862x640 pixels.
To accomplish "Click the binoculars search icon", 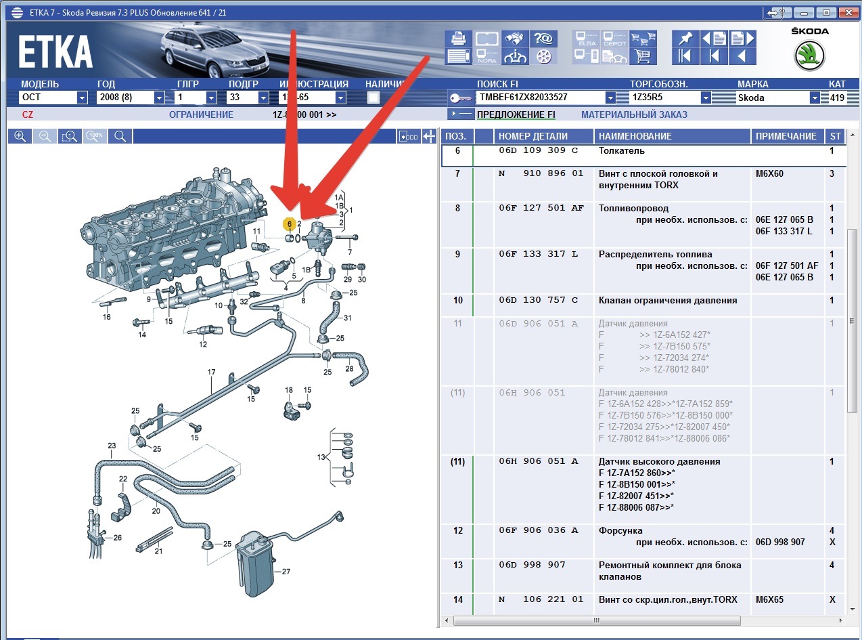I will pyautogui.click(x=516, y=39).
